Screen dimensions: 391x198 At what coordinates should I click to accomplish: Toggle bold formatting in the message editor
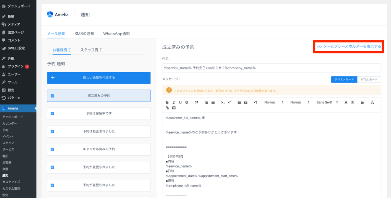coord(167,102)
